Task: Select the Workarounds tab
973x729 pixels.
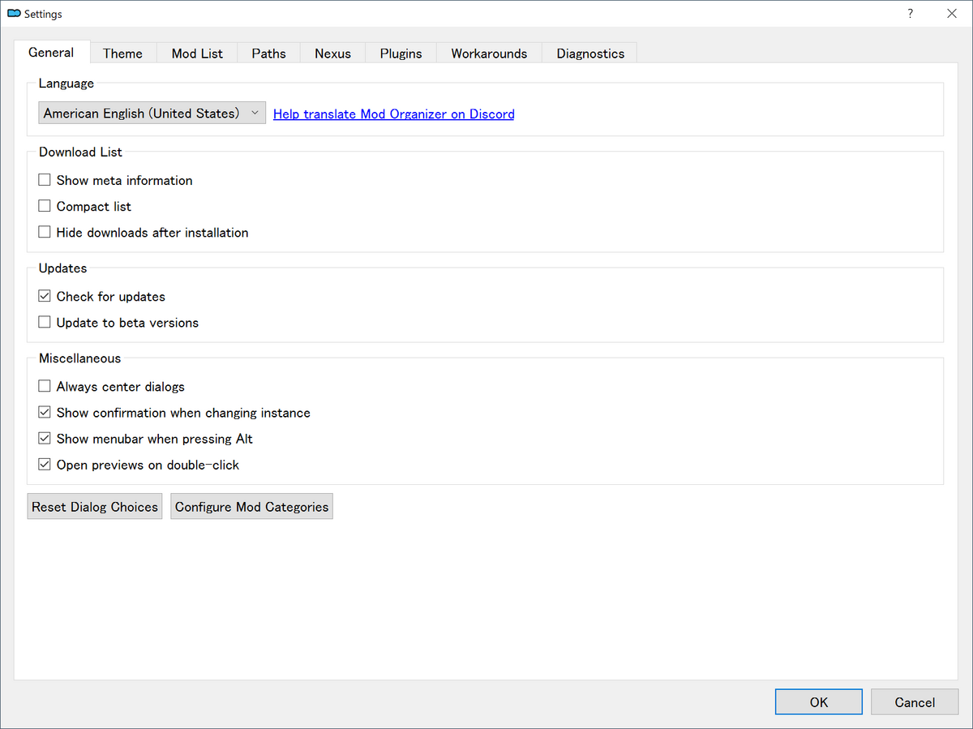Action: 489,54
